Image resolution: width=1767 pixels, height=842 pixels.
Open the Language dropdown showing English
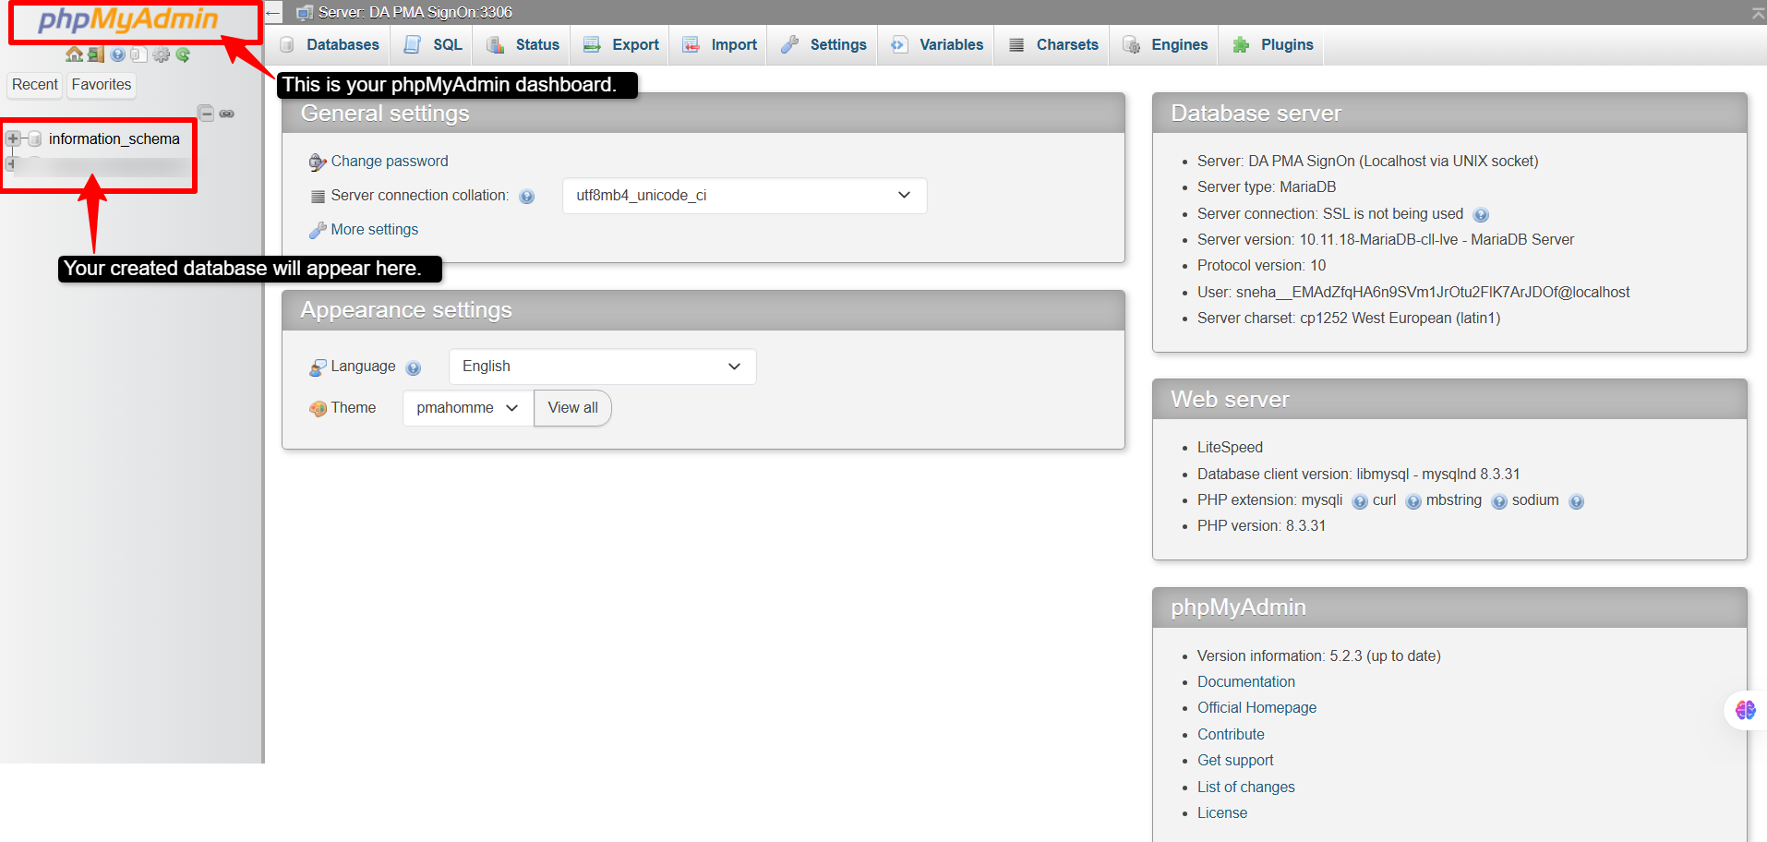[602, 367]
